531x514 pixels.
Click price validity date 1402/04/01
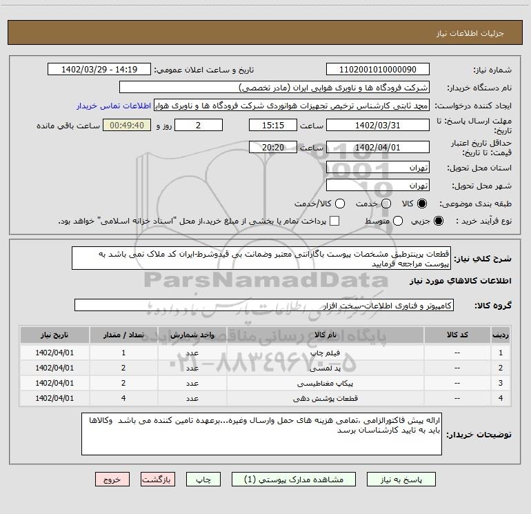(378, 147)
